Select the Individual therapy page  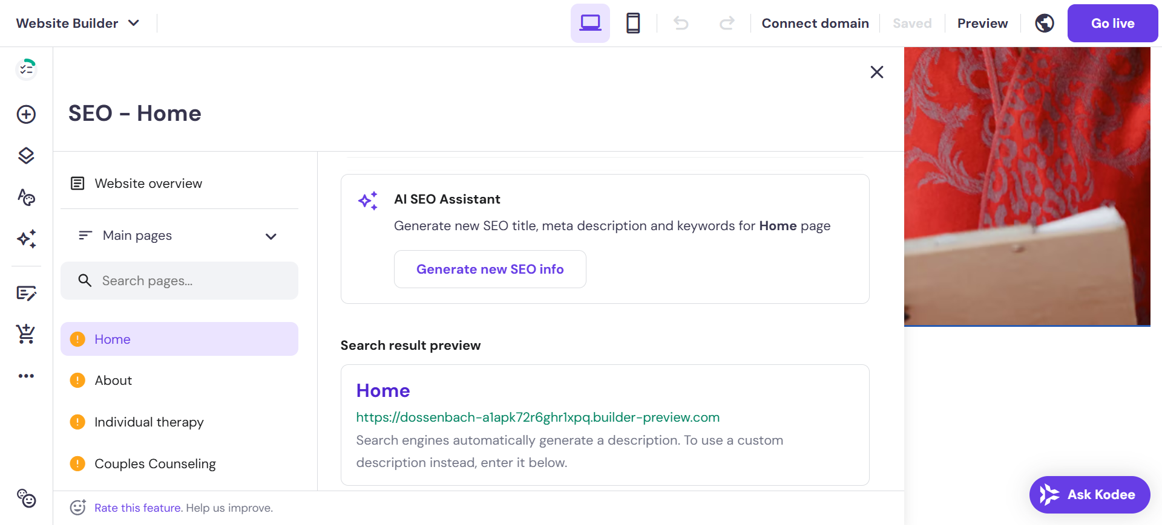179,422
